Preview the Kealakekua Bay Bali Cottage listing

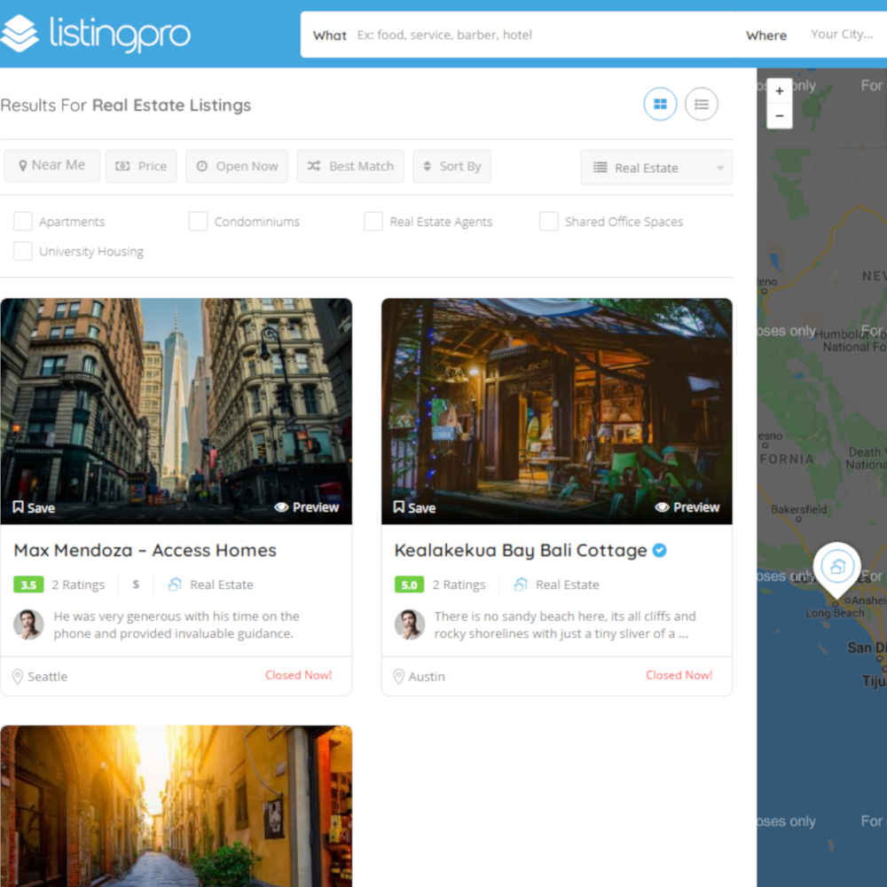687,507
